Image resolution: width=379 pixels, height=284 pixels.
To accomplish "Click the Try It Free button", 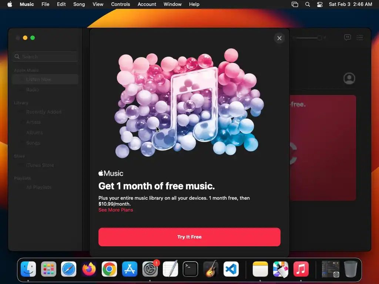I will coord(189,237).
